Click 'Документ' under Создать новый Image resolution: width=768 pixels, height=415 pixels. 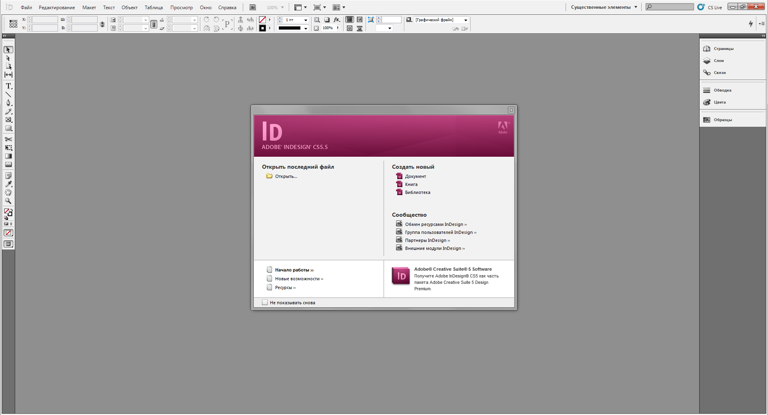click(x=415, y=176)
